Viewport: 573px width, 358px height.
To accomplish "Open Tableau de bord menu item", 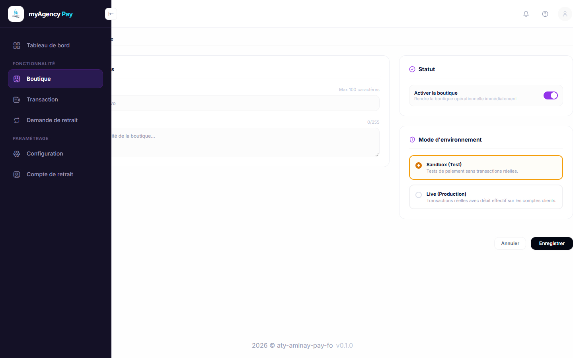I will [x=55, y=45].
